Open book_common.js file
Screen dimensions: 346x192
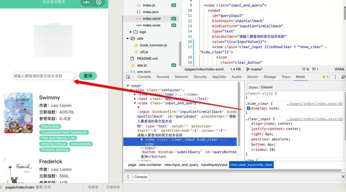click(x=153, y=45)
